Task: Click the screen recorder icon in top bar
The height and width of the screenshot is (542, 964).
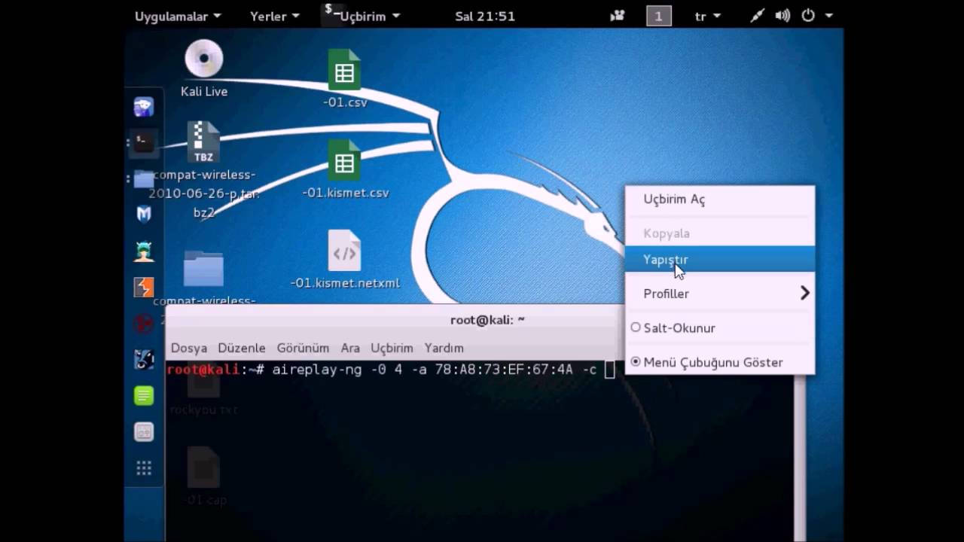Action: click(618, 16)
